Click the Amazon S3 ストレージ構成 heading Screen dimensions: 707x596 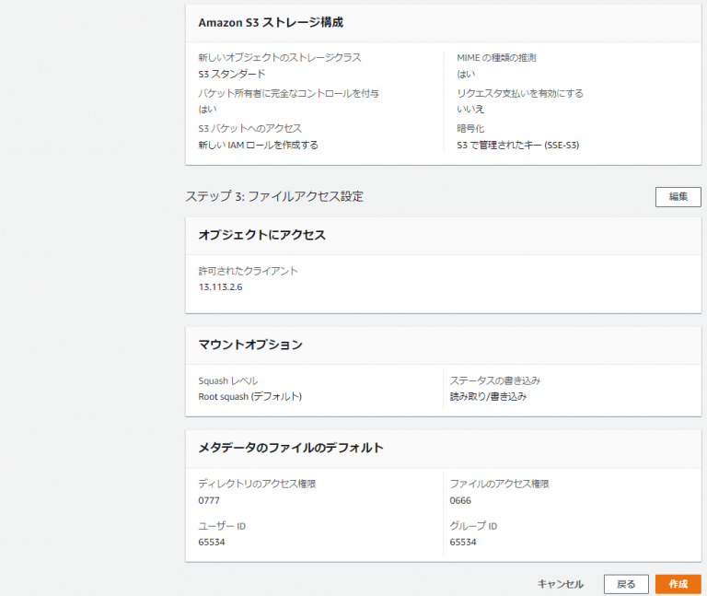pos(271,22)
